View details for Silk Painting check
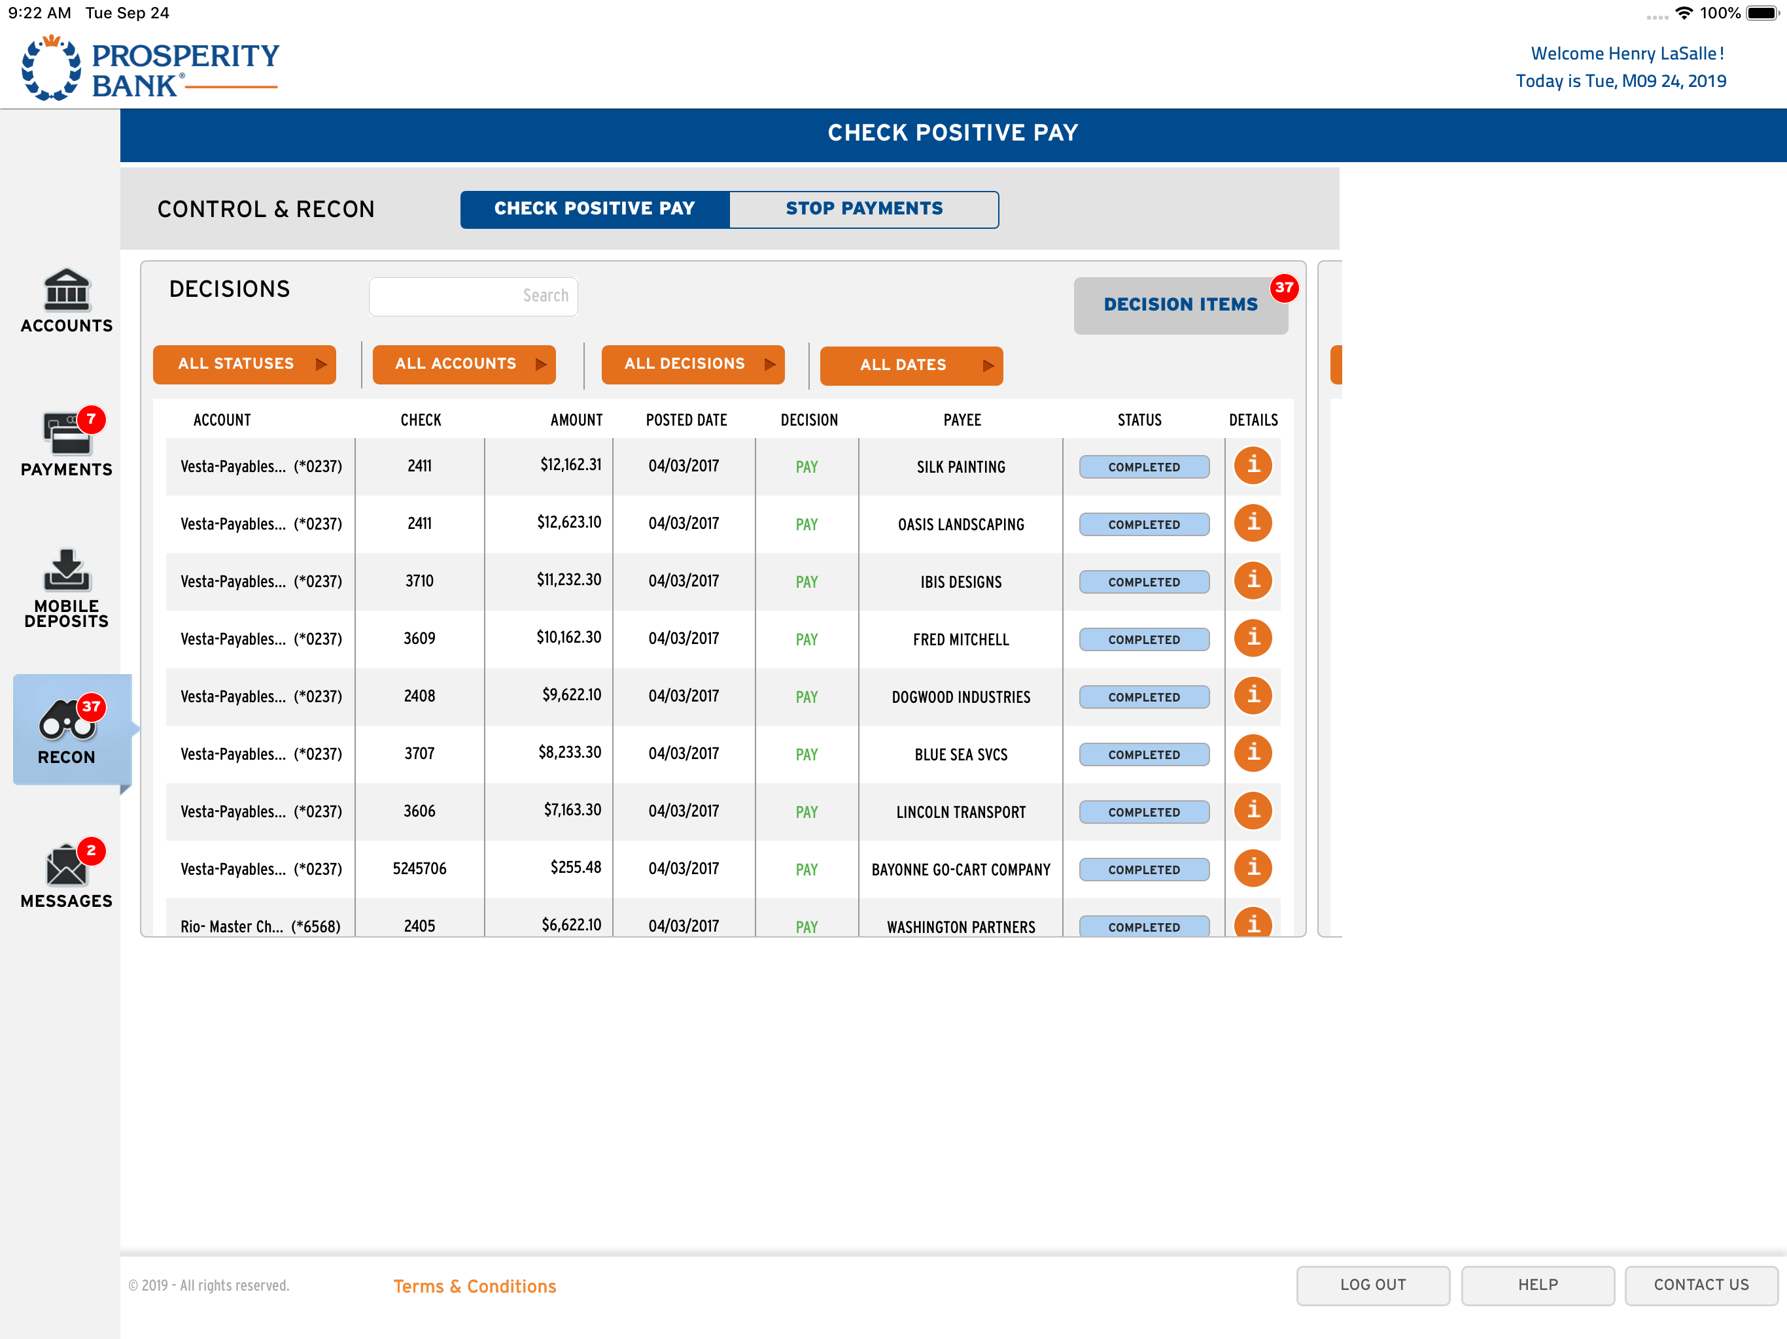 (1253, 466)
